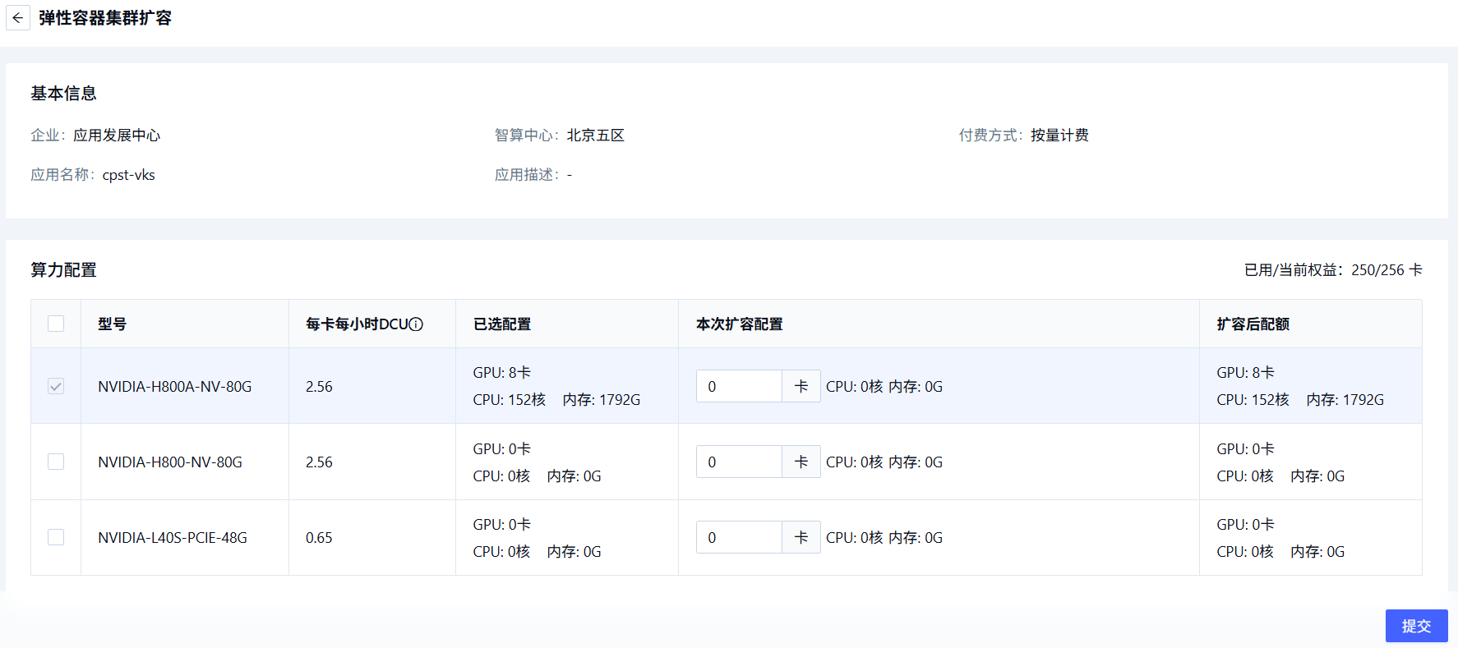Toggle the select-all checkbox in table header
The height and width of the screenshot is (648, 1458).
(56, 324)
